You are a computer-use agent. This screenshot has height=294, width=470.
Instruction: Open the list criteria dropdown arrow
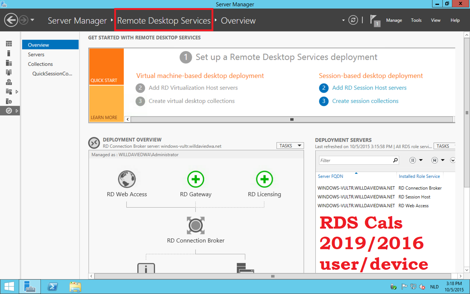coord(421,160)
